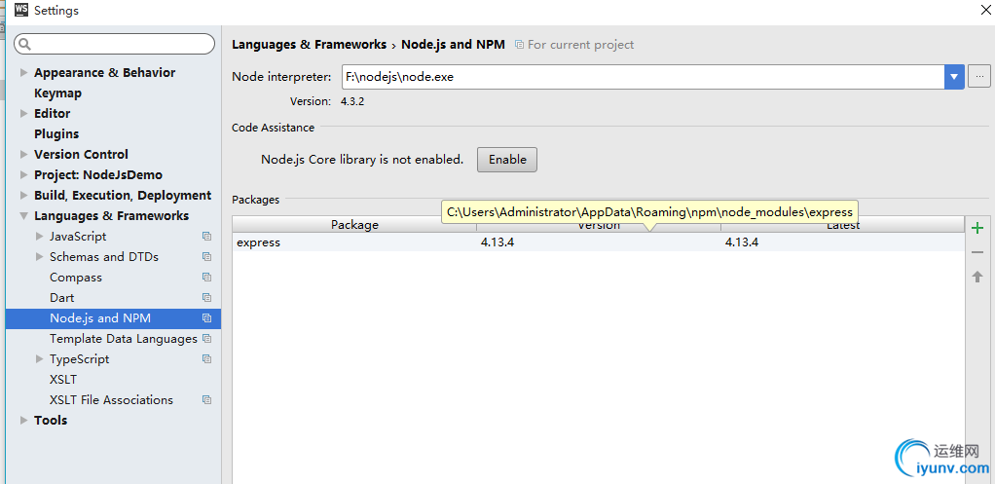Select XSLT in the settings tree
Image resolution: width=995 pixels, height=484 pixels.
point(63,380)
